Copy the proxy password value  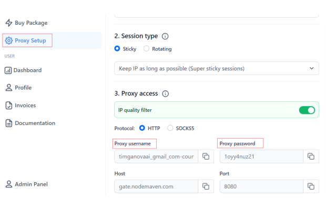tap(311, 156)
